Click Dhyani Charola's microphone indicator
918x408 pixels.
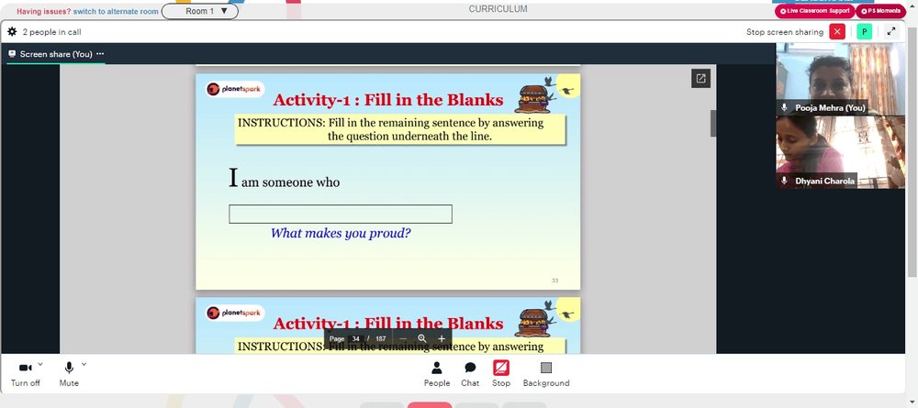(x=785, y=182)
